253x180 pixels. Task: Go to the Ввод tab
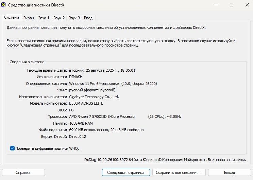pyautogui.click(x=88, y=18)
